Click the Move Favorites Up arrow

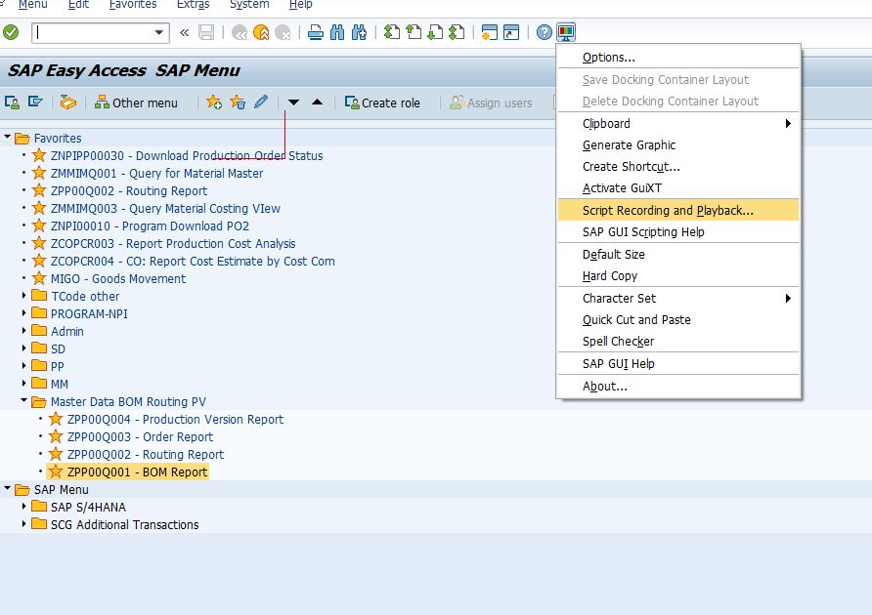pos(317,102)
